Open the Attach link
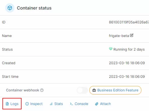The image size is (149, 111). click(x=103, y=104)
